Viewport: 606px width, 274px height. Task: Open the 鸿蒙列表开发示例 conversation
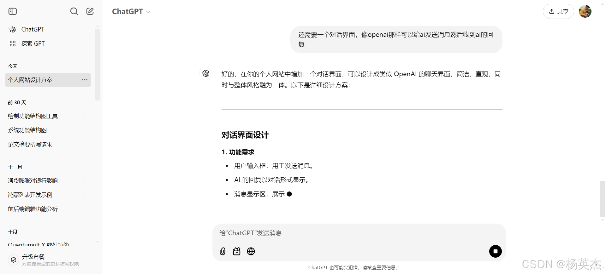coord(30,195)
